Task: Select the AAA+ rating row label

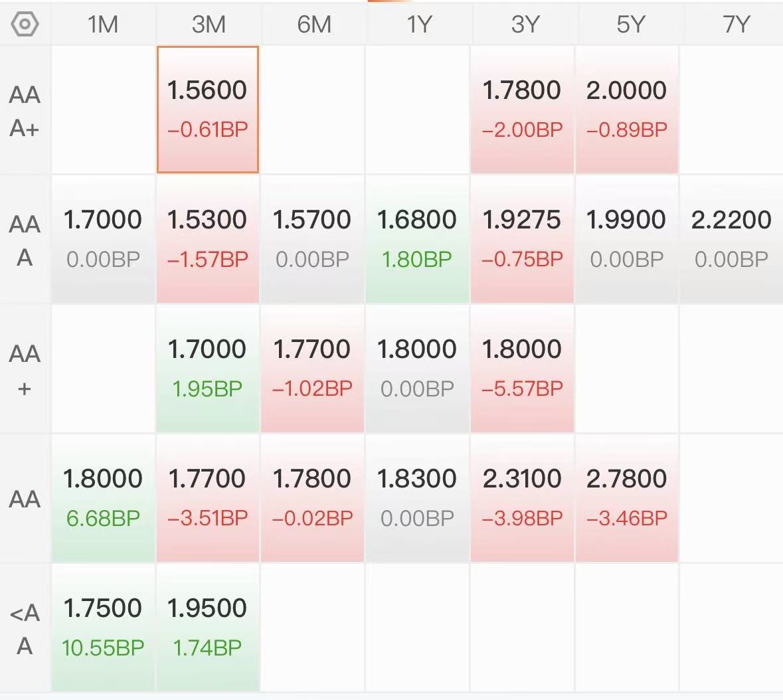Action: point(25,110)
